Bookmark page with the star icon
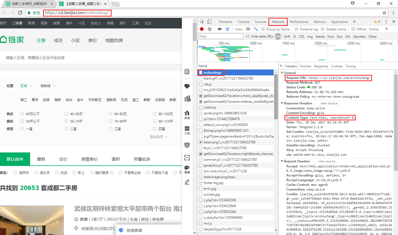 tap(384, 13)
